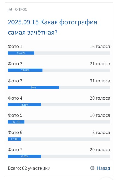
Task: Click the poll bar chart icon
Action: tap(10, 9)
